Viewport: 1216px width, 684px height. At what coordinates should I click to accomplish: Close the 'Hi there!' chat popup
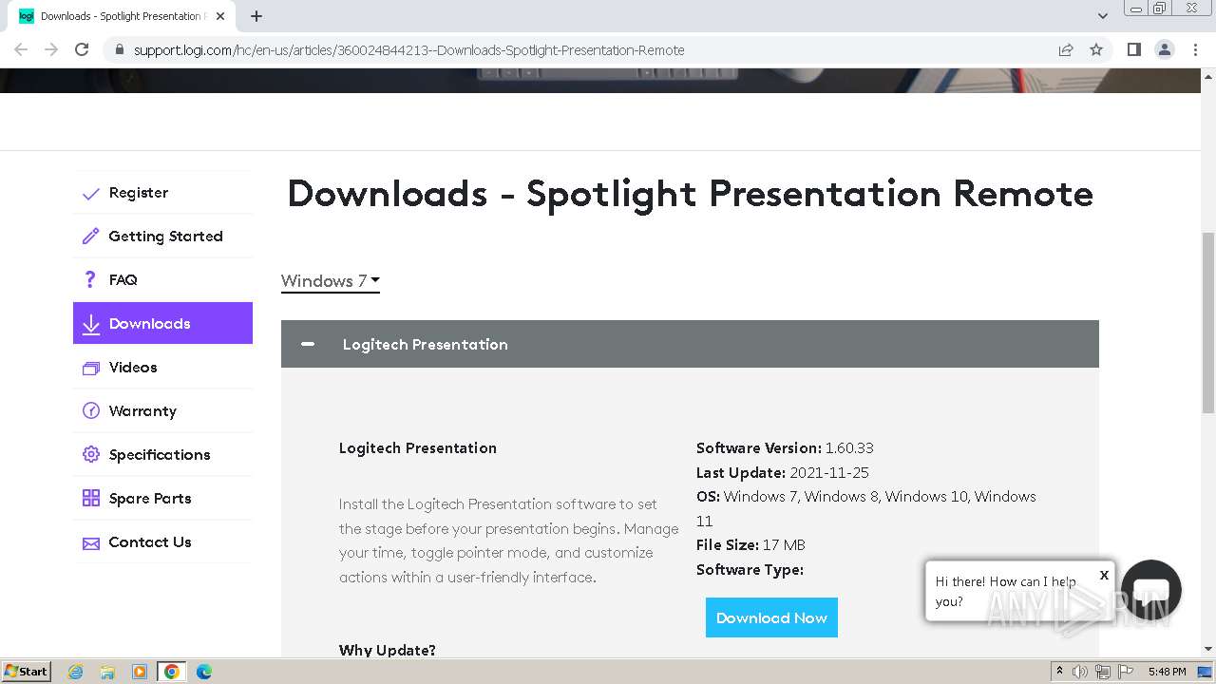coord(1104,575)
